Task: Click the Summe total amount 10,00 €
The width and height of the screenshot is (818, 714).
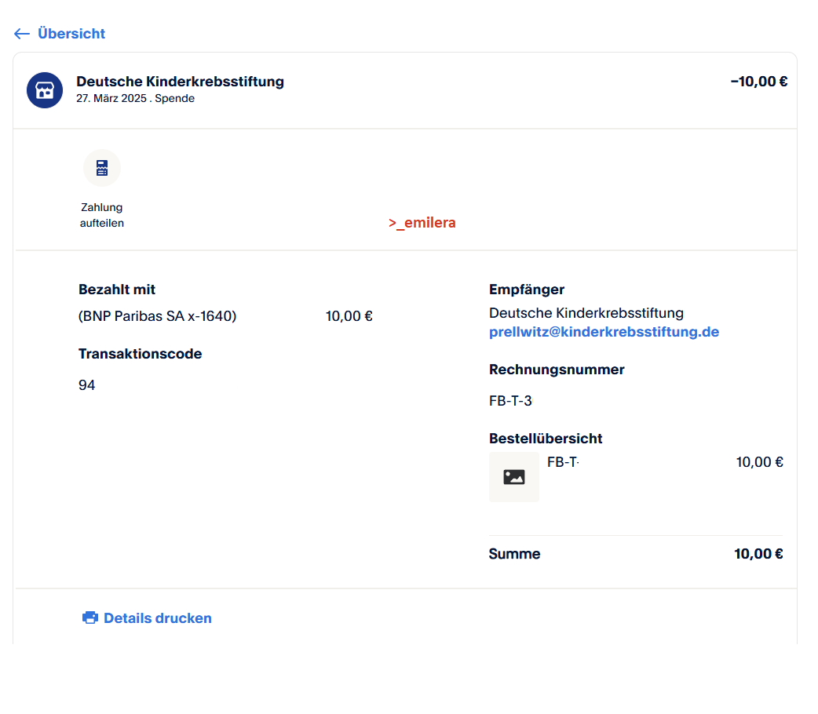Action: [x=758, y=554]
